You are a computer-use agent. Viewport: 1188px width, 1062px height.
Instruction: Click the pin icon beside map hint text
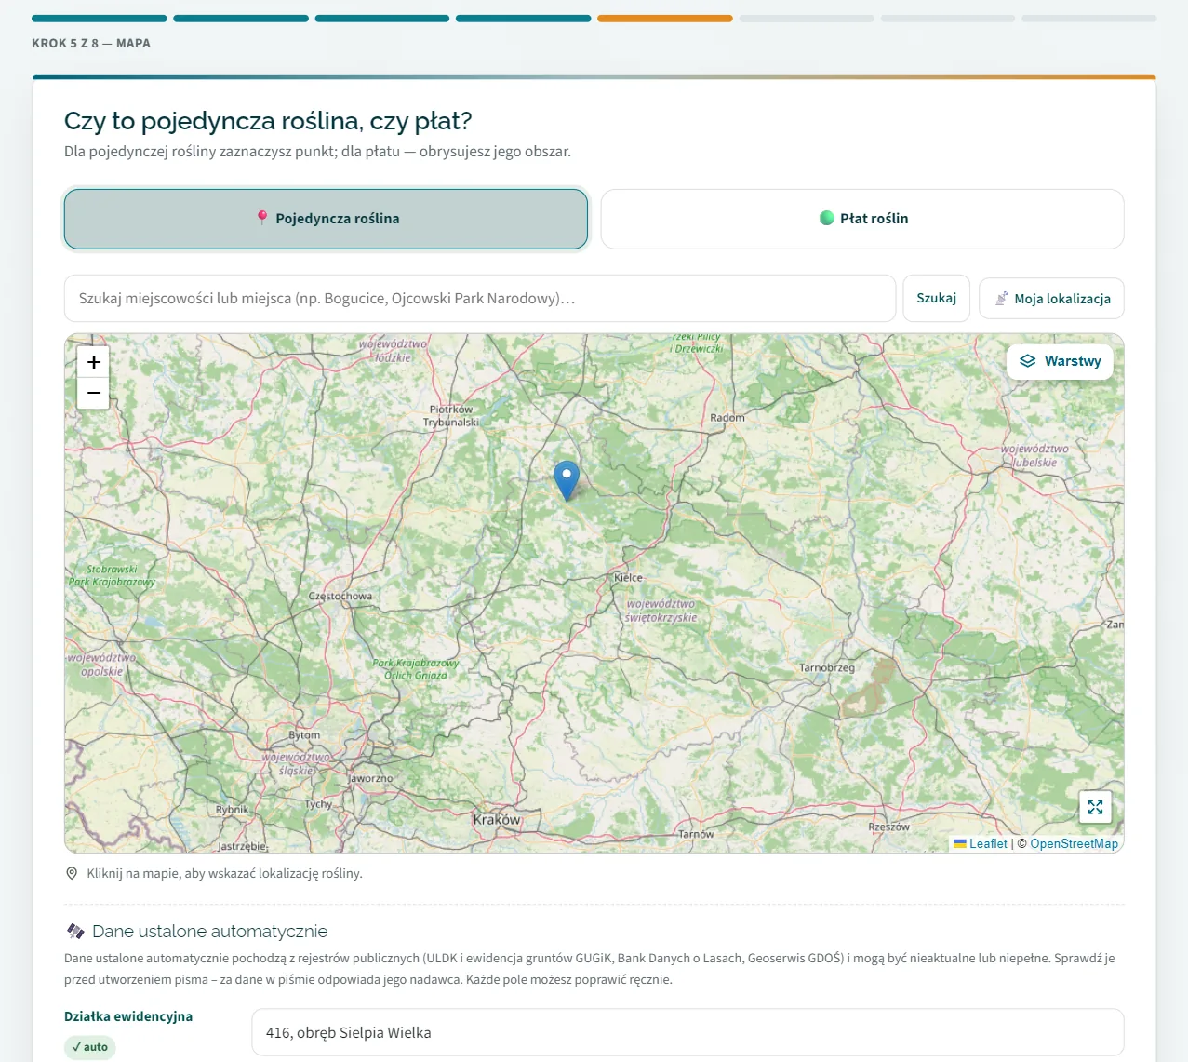click(72, 873)
